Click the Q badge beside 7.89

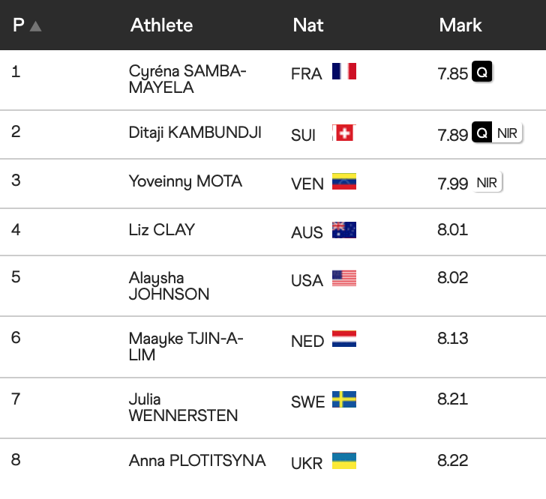pyautogui.click(x=482, y=133)
